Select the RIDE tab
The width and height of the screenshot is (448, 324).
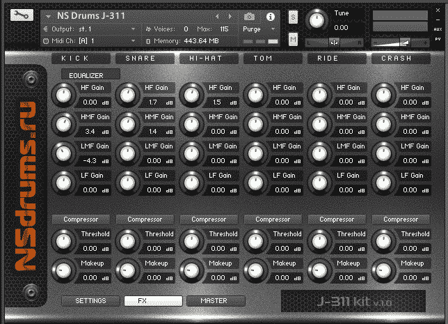point(337,59)
